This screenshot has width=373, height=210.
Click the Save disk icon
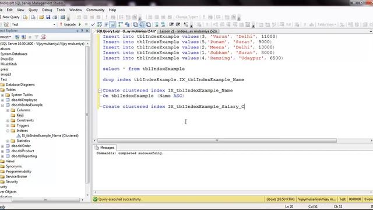click(48, 17)
